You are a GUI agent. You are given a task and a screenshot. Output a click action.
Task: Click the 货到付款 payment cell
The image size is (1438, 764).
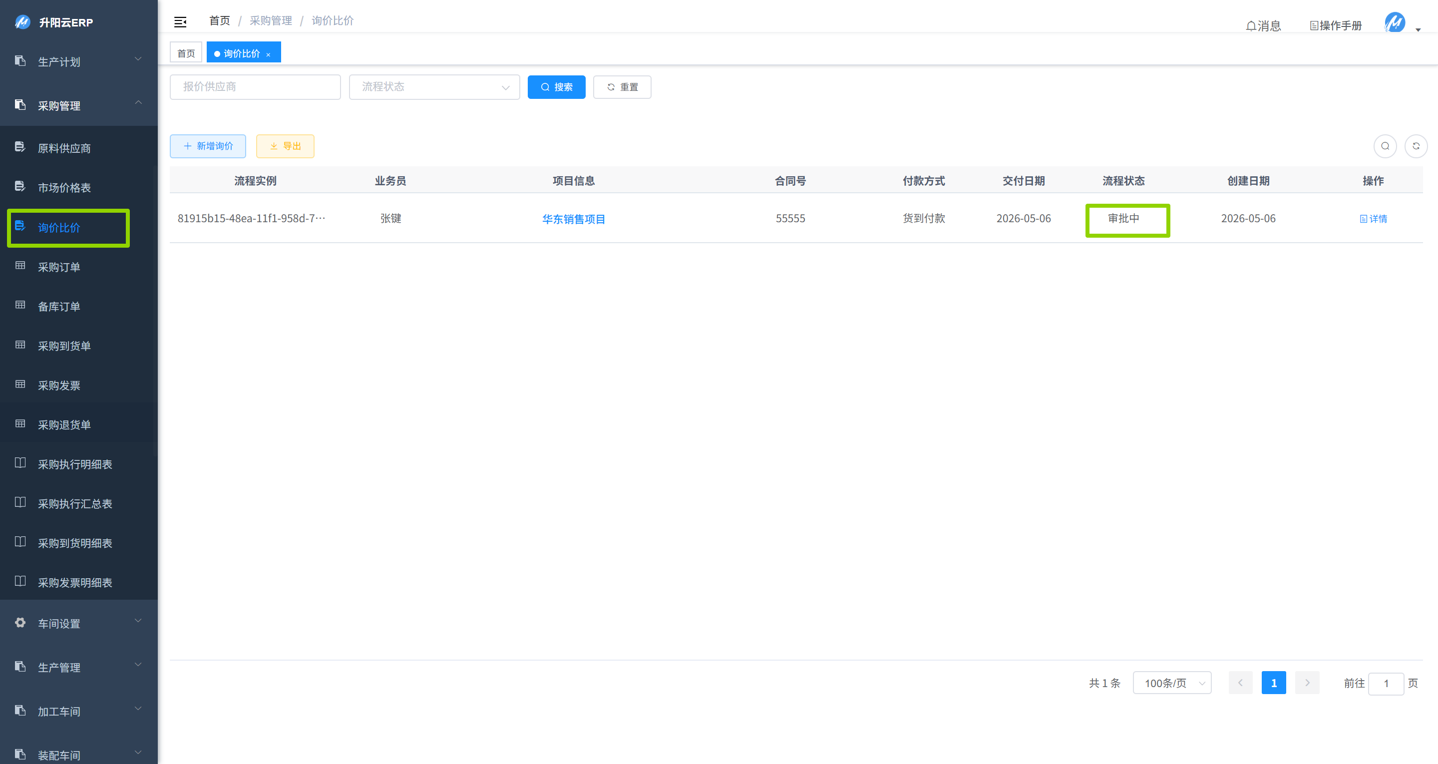[x=924, y=218]
